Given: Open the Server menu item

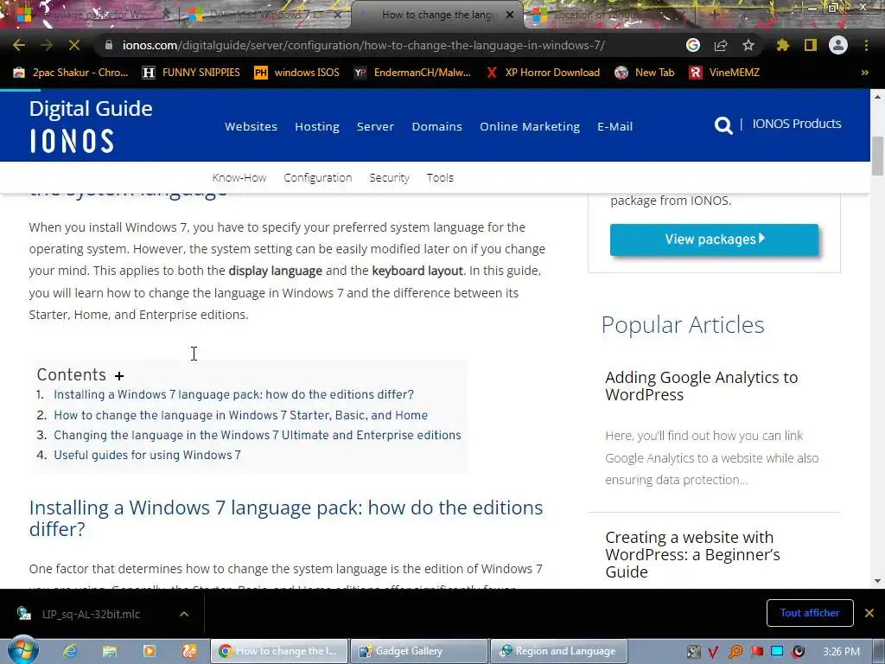Looking at the screenshot, I should tap(375, 126).
